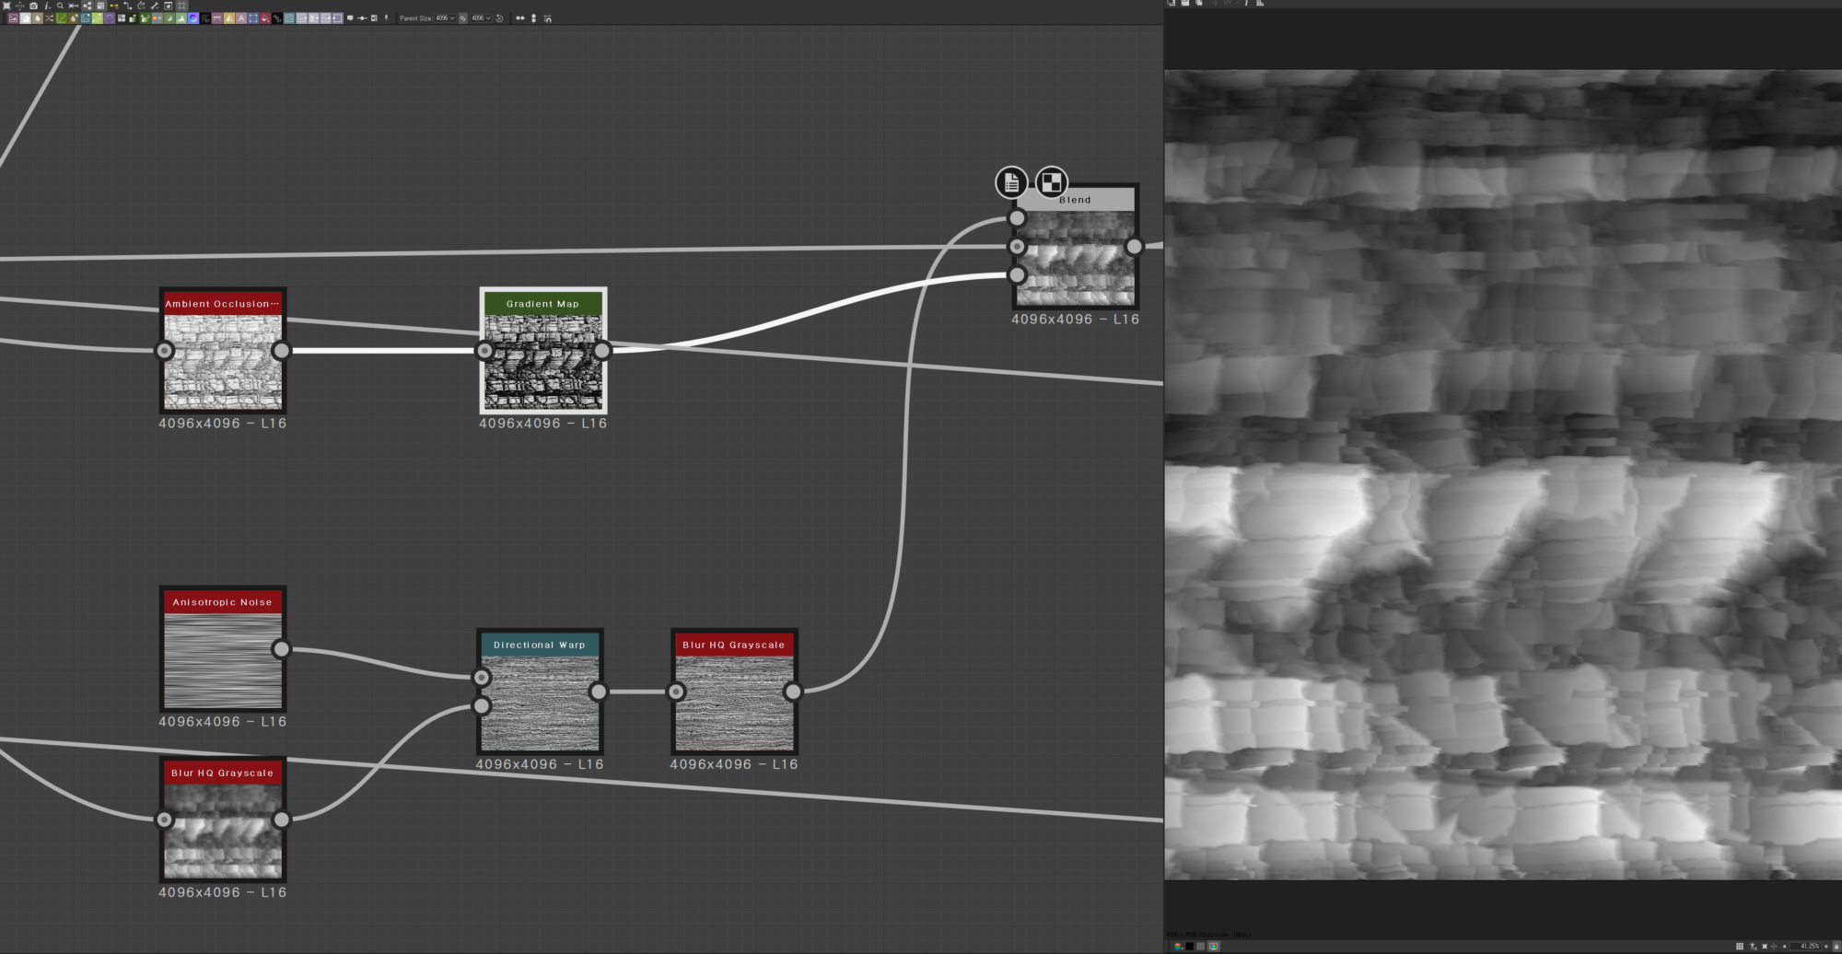This screenshot has height=954, width=1842.
Task: Open the graph info icon
Action: tap(47, 6)
